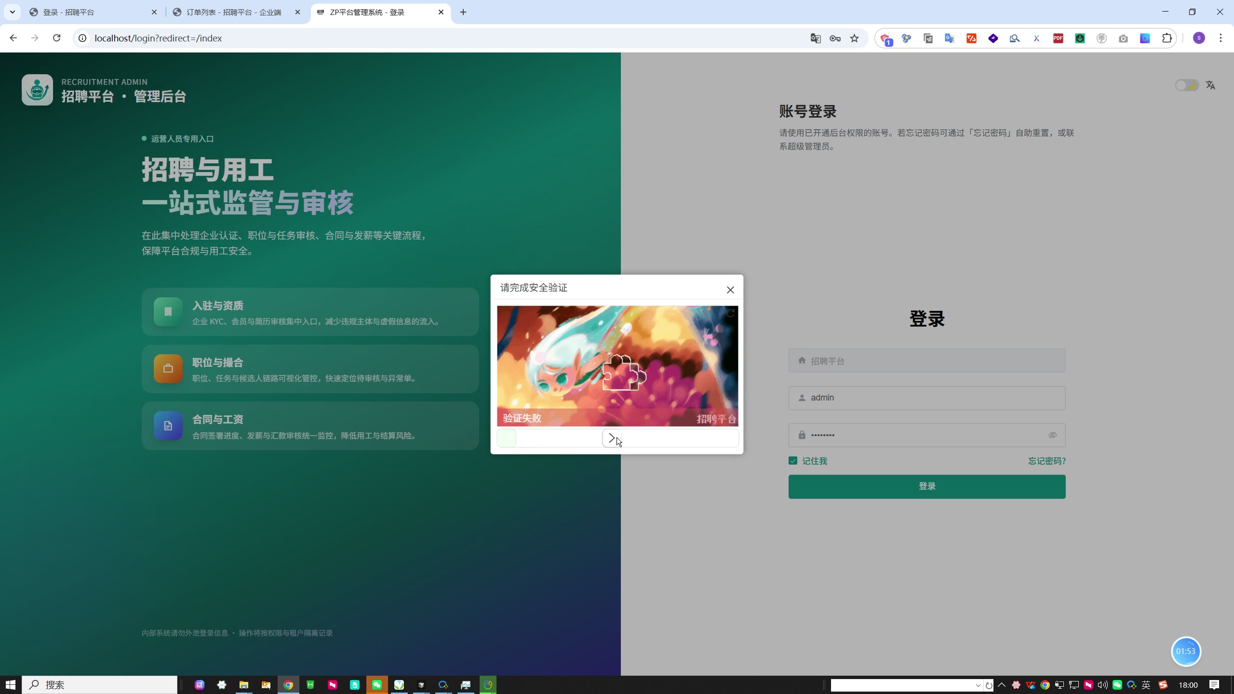This screenshot has height=694, width=1234.
Task: Open the Windows Start menu
Action: (11, 685)
